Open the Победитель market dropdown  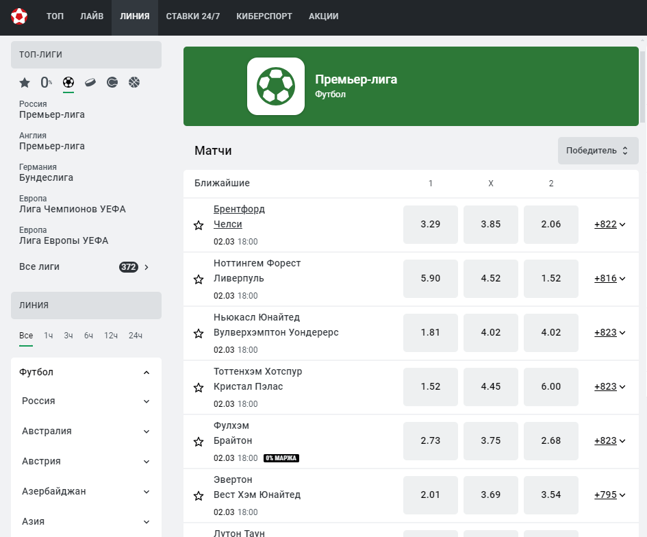click(x=598, y=151)
